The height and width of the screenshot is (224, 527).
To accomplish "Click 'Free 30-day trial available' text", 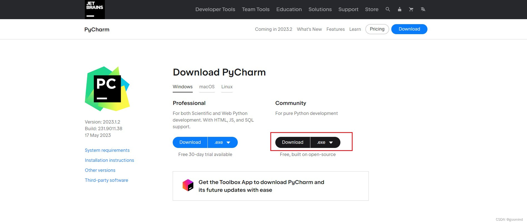I will click(205, 154).
